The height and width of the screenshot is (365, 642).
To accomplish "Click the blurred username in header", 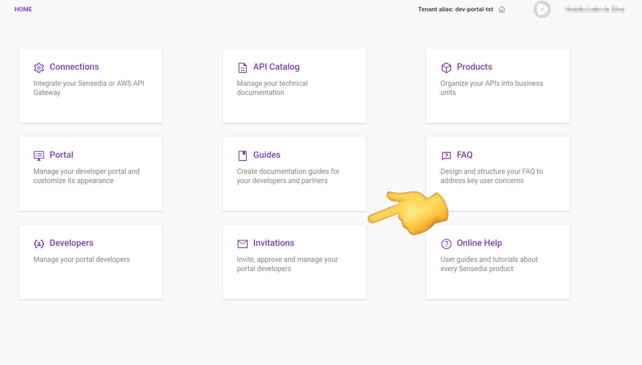I will pyautogui.click(x=595, y=9).
